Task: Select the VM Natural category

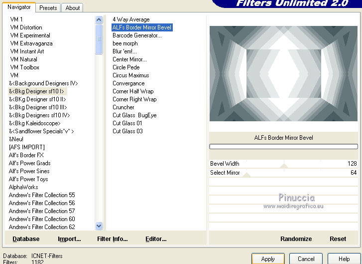Action: click(23, 59)
